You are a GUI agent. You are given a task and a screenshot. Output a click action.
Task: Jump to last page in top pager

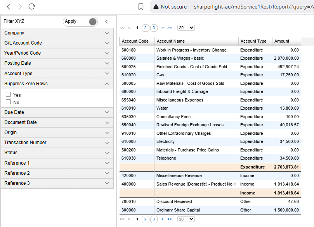170,28
